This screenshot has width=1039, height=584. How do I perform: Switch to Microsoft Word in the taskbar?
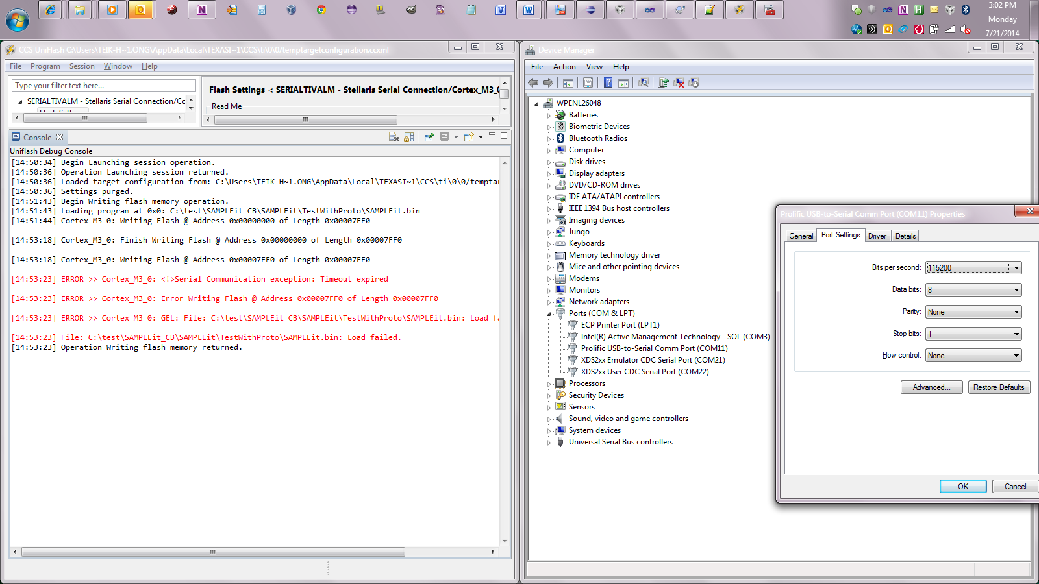point(529,10)
